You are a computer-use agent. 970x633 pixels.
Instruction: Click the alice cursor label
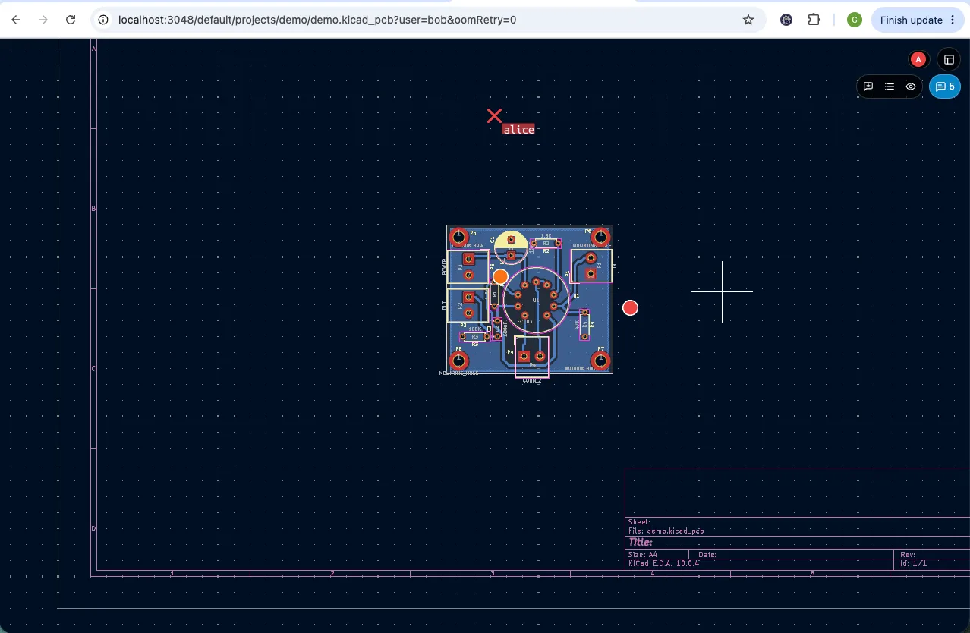coord(518,130)
